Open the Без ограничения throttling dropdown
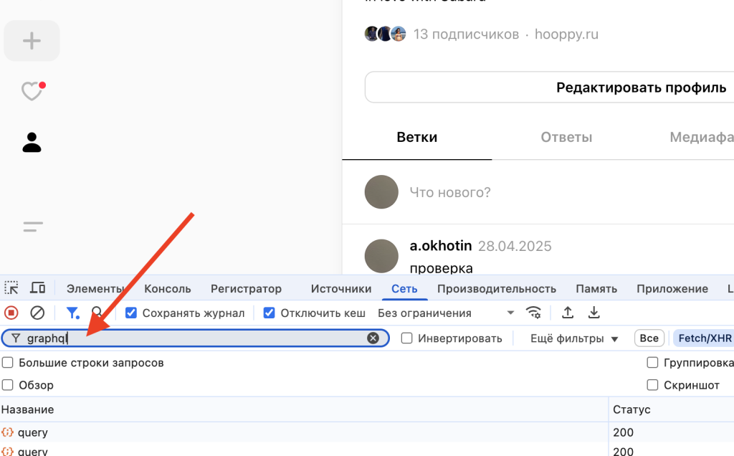 tap(445, 313)
